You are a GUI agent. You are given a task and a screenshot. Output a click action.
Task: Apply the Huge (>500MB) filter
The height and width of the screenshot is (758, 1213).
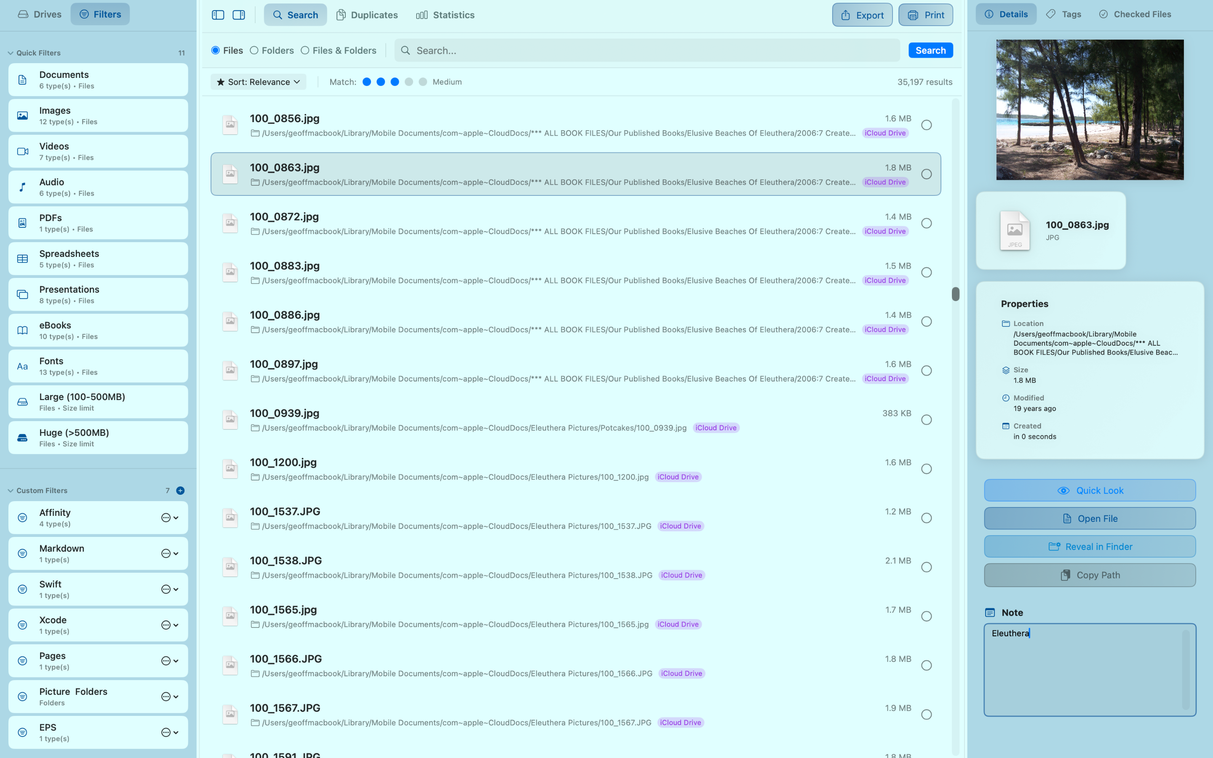(98, 438)
